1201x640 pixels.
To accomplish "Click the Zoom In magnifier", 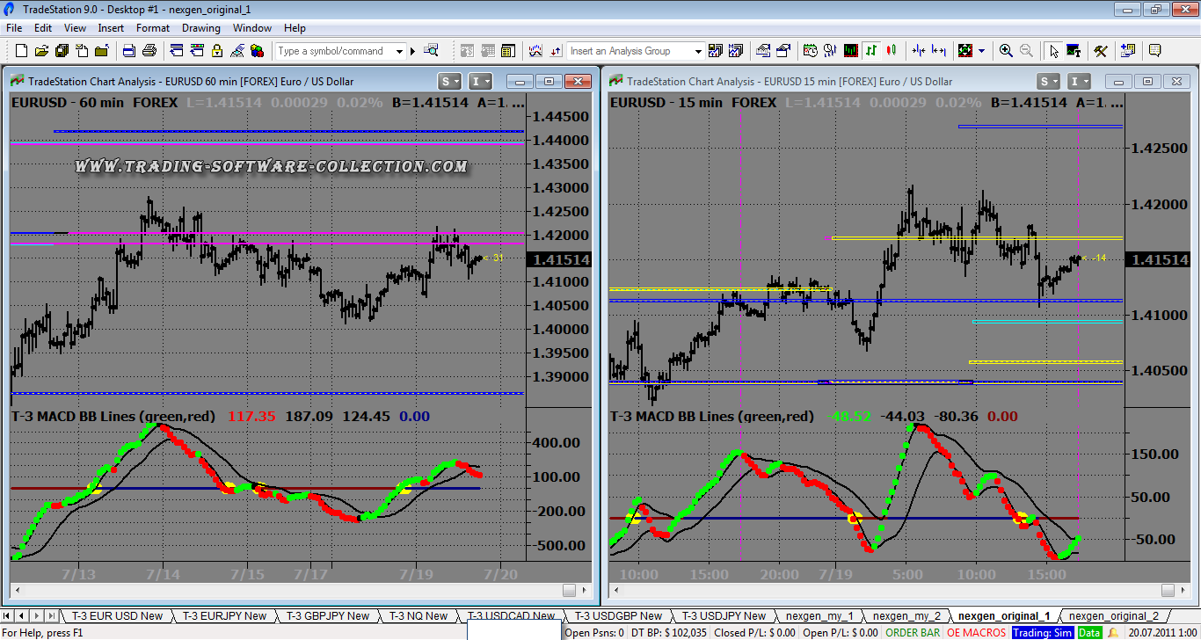I will pos(1006,51).
